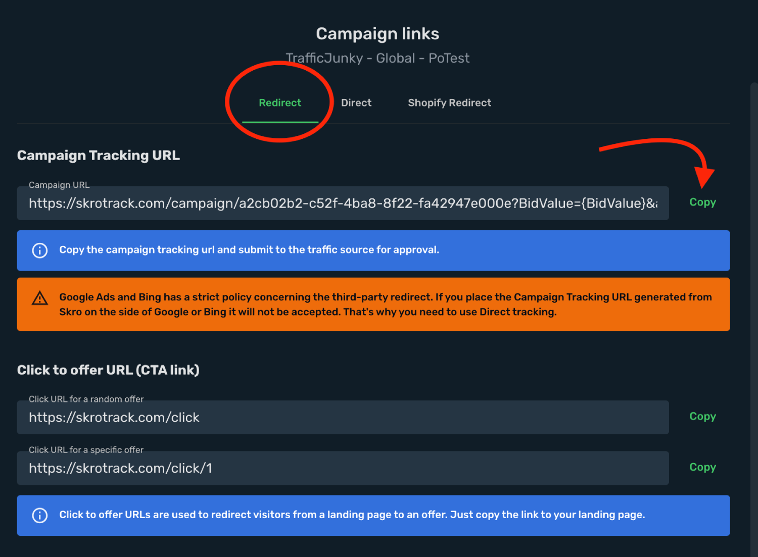Select the specific offer click URL field

point(343,468)
